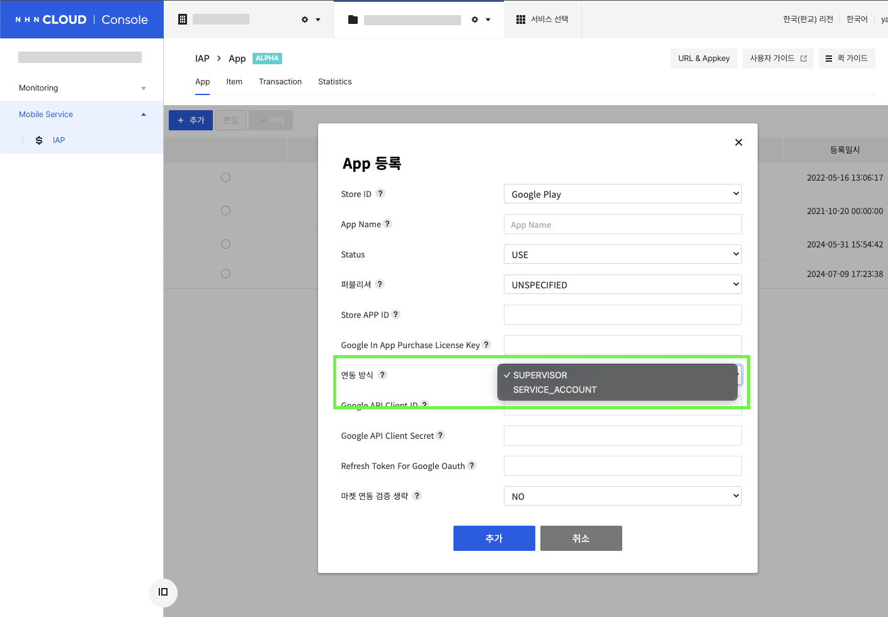Viewport: 888px width, 617px height.
Task: Click the help icon beside App Name
Action: coord(387,224)
